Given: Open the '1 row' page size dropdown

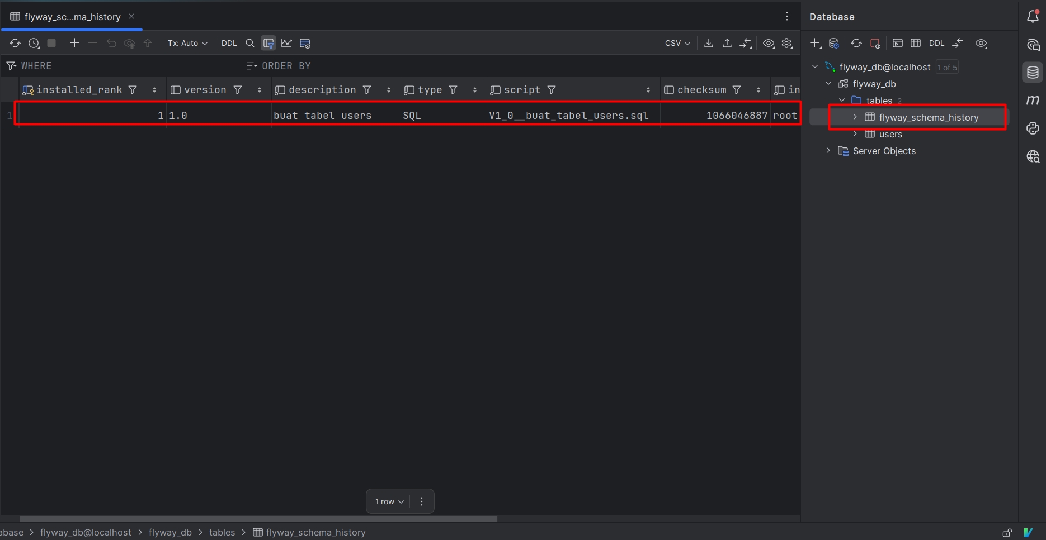Looking at the screenshot, I should coord(389,501).
